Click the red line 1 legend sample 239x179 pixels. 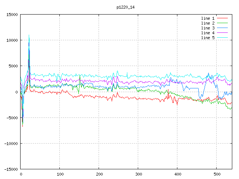[x=222, y=18]
